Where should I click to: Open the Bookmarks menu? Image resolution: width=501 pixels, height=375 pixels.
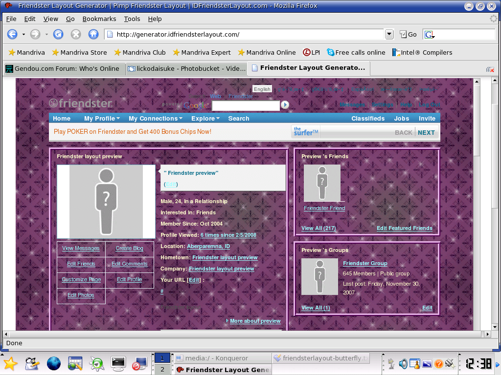click(99, 19)
